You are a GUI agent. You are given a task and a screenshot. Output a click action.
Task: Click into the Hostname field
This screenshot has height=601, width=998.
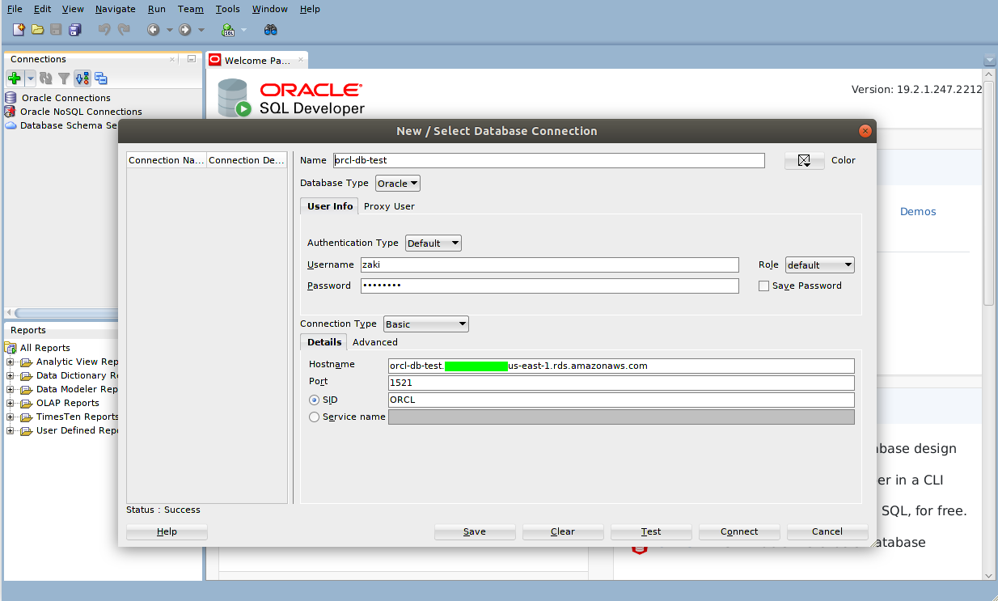[x=621, y=366]
